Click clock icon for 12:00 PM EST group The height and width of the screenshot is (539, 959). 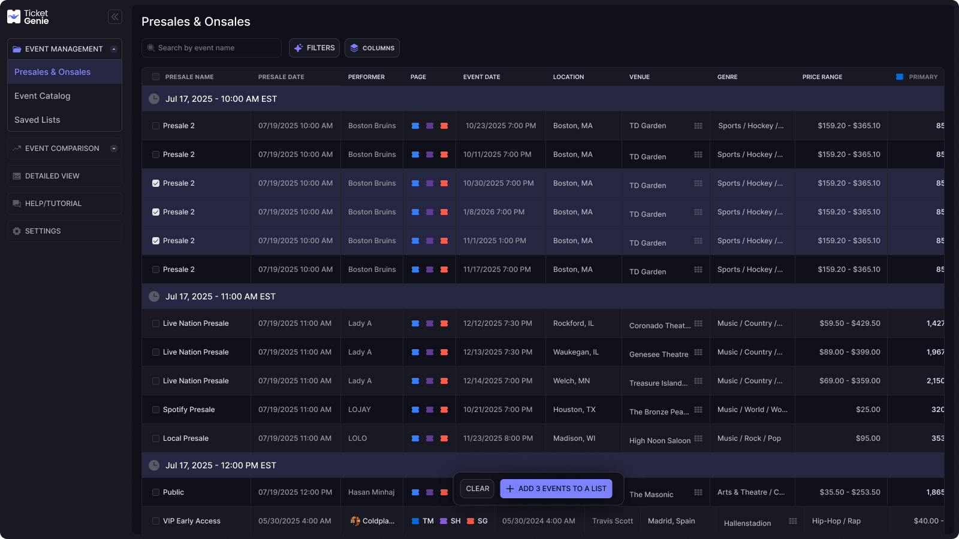[154, 465]
